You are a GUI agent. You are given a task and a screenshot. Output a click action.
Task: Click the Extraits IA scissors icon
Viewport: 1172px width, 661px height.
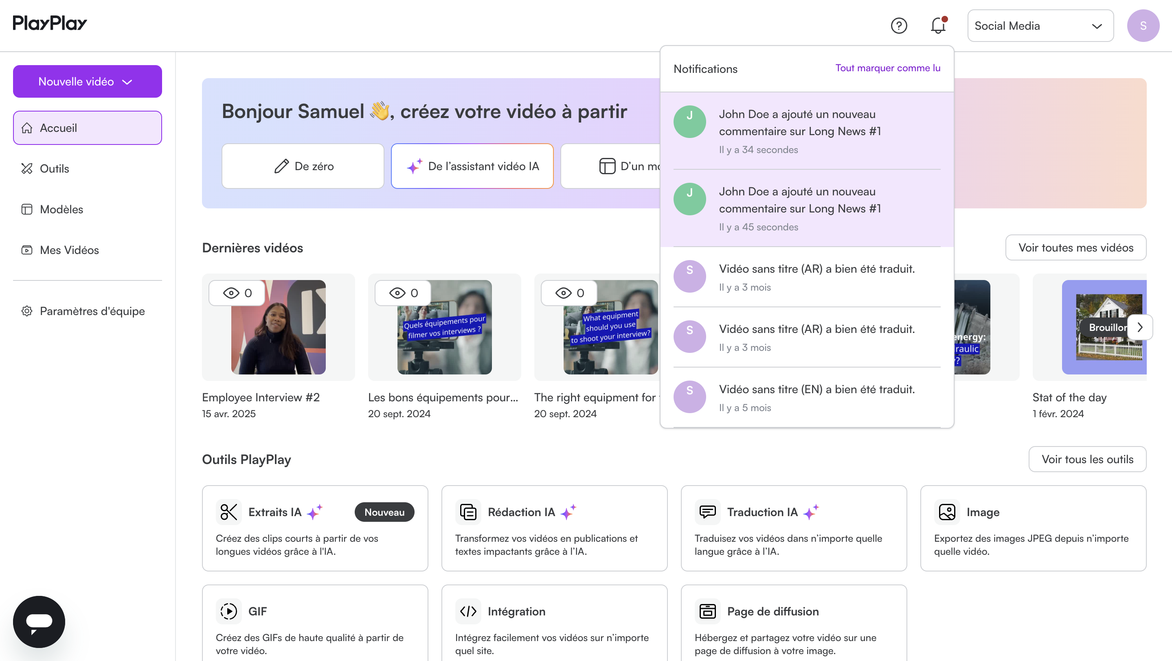coord(228,512)
